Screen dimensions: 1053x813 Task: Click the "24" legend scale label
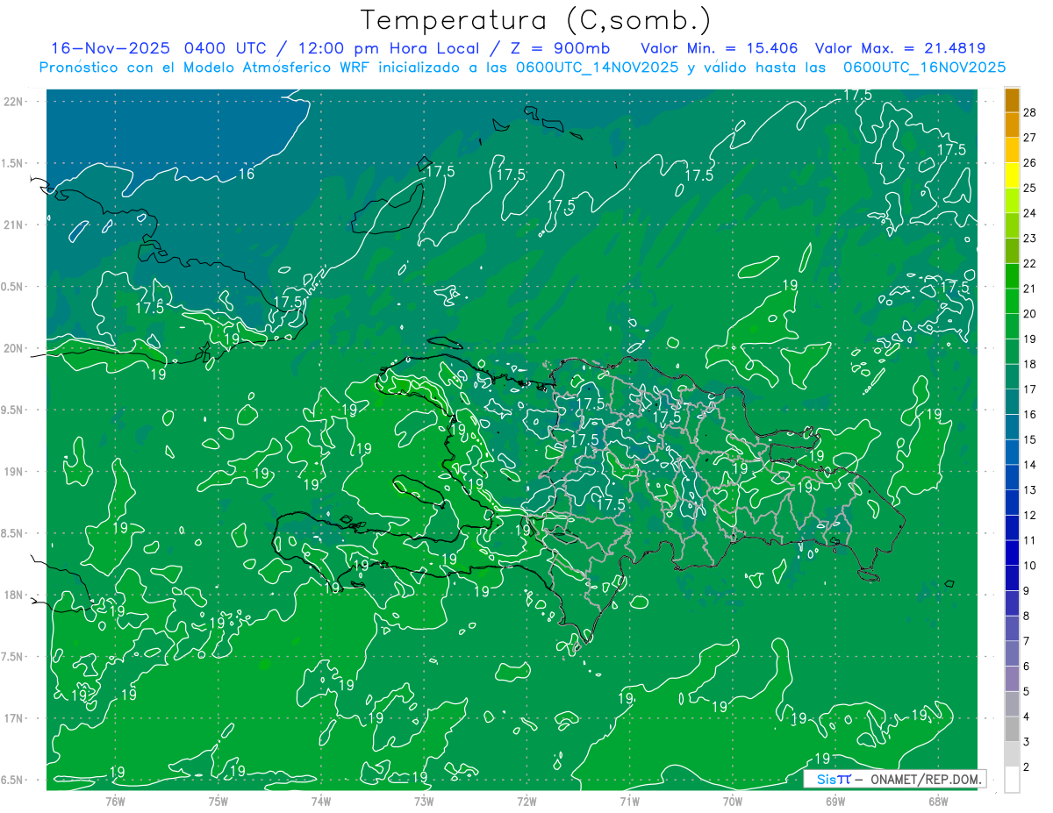1030,213
